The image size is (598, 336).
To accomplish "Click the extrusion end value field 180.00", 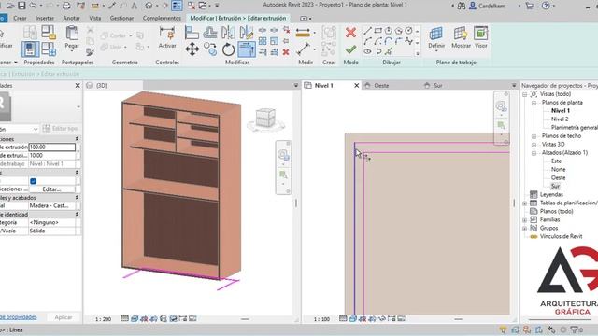I will pyautogui.click(x=52, y=147).
